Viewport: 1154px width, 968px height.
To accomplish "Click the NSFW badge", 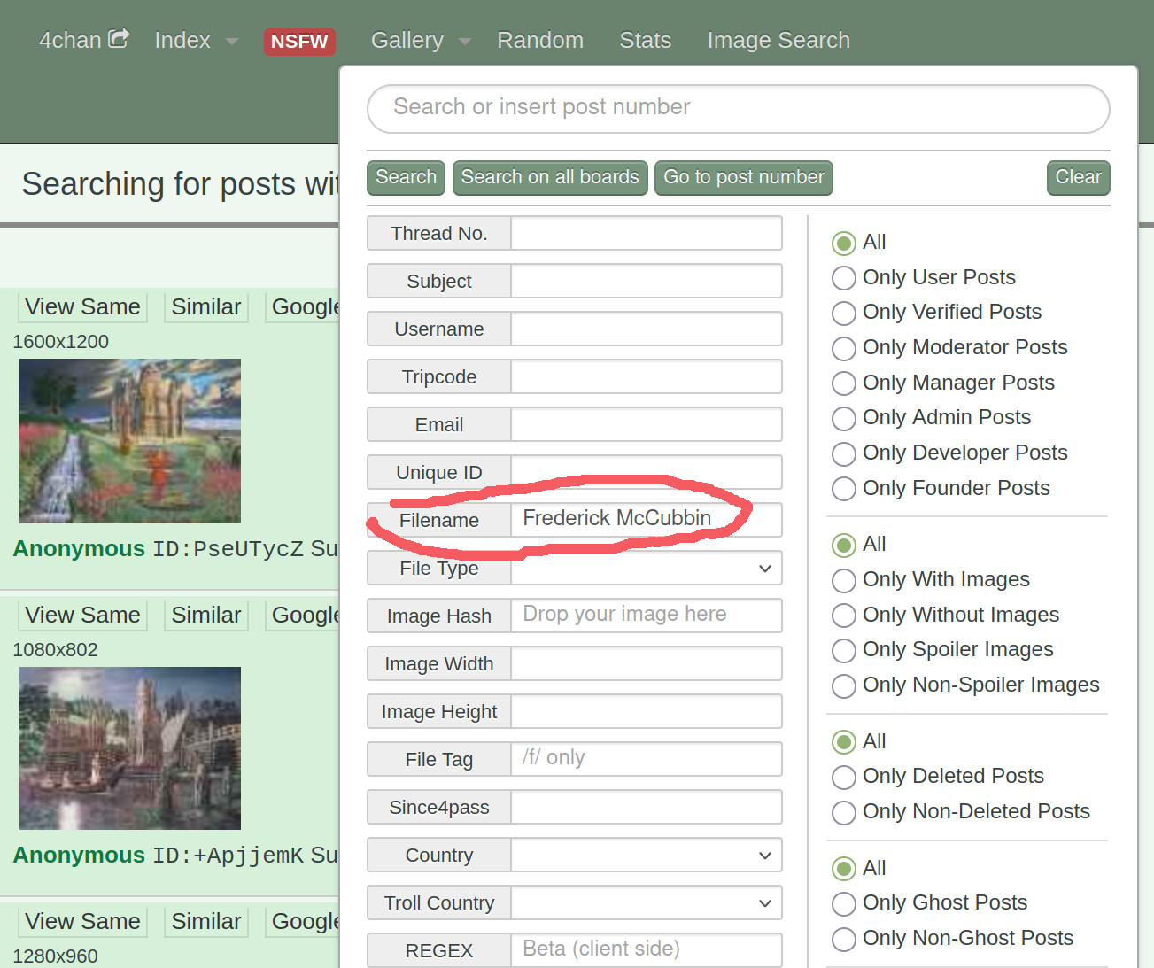I will 299,42.
